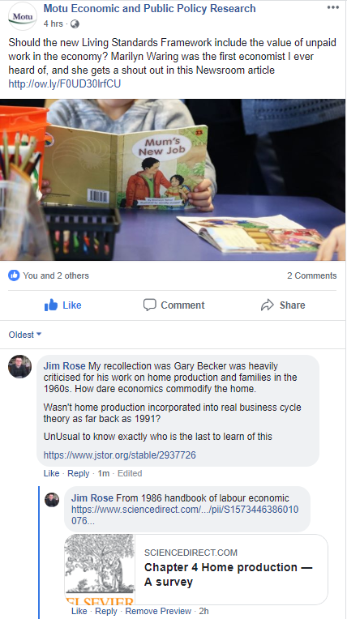Open the three-dot post options menu
This screenshot has height=619, width=347.
(333, 7)
